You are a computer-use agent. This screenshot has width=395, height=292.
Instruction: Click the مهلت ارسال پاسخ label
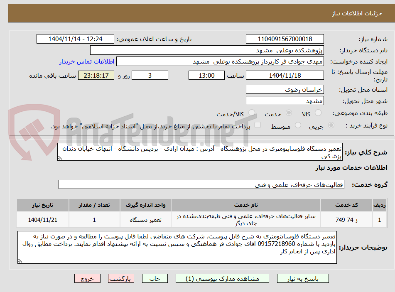click(359, 76)
